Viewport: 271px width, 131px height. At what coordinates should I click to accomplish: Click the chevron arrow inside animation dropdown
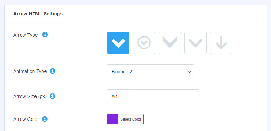[x=189, y=72]
